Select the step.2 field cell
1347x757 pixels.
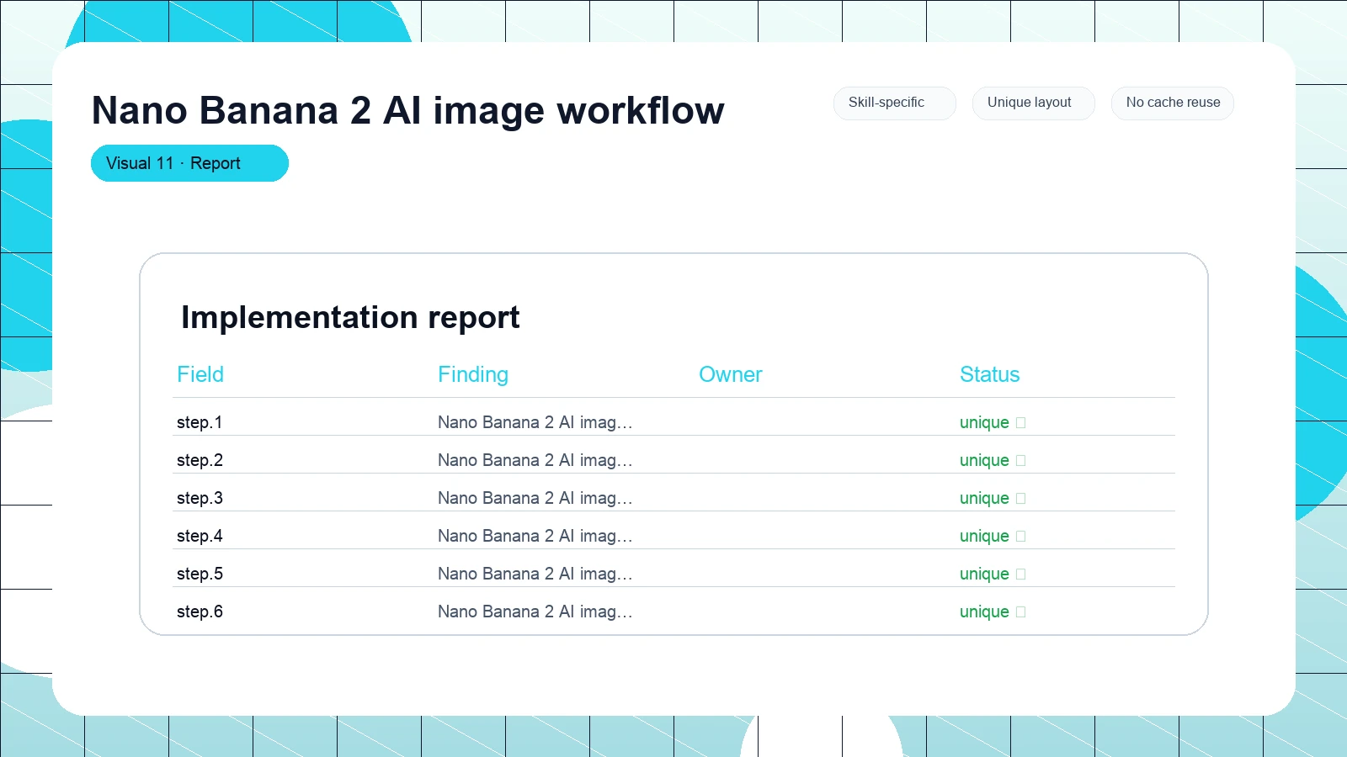200,460
